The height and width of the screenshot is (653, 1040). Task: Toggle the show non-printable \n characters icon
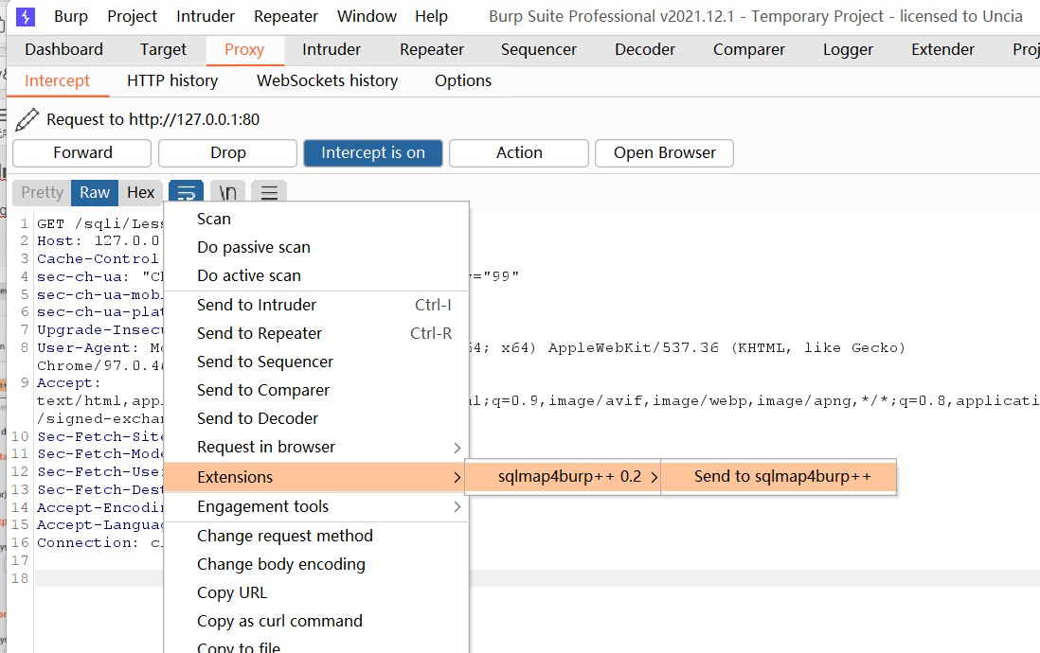pos(227,193)
